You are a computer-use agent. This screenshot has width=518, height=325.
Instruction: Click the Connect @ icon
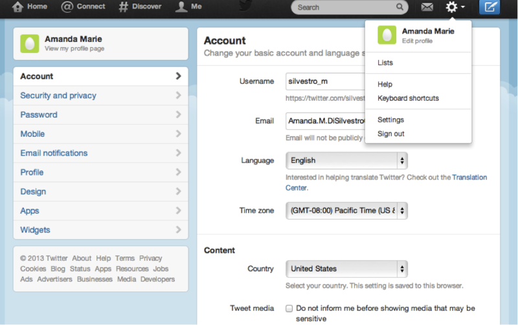(x=67, y=6)
